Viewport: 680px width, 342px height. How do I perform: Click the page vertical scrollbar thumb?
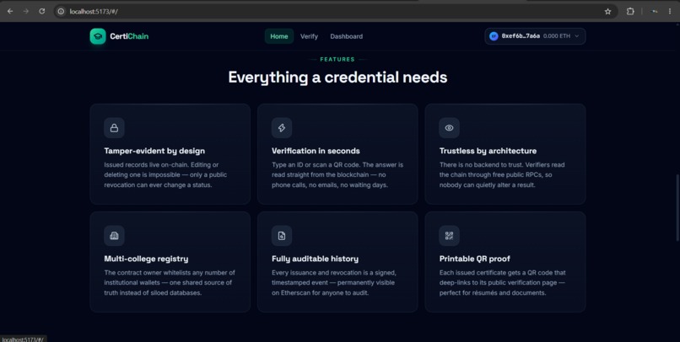click(677, 208)
